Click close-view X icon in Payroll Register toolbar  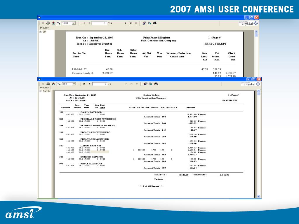[43, 23]
